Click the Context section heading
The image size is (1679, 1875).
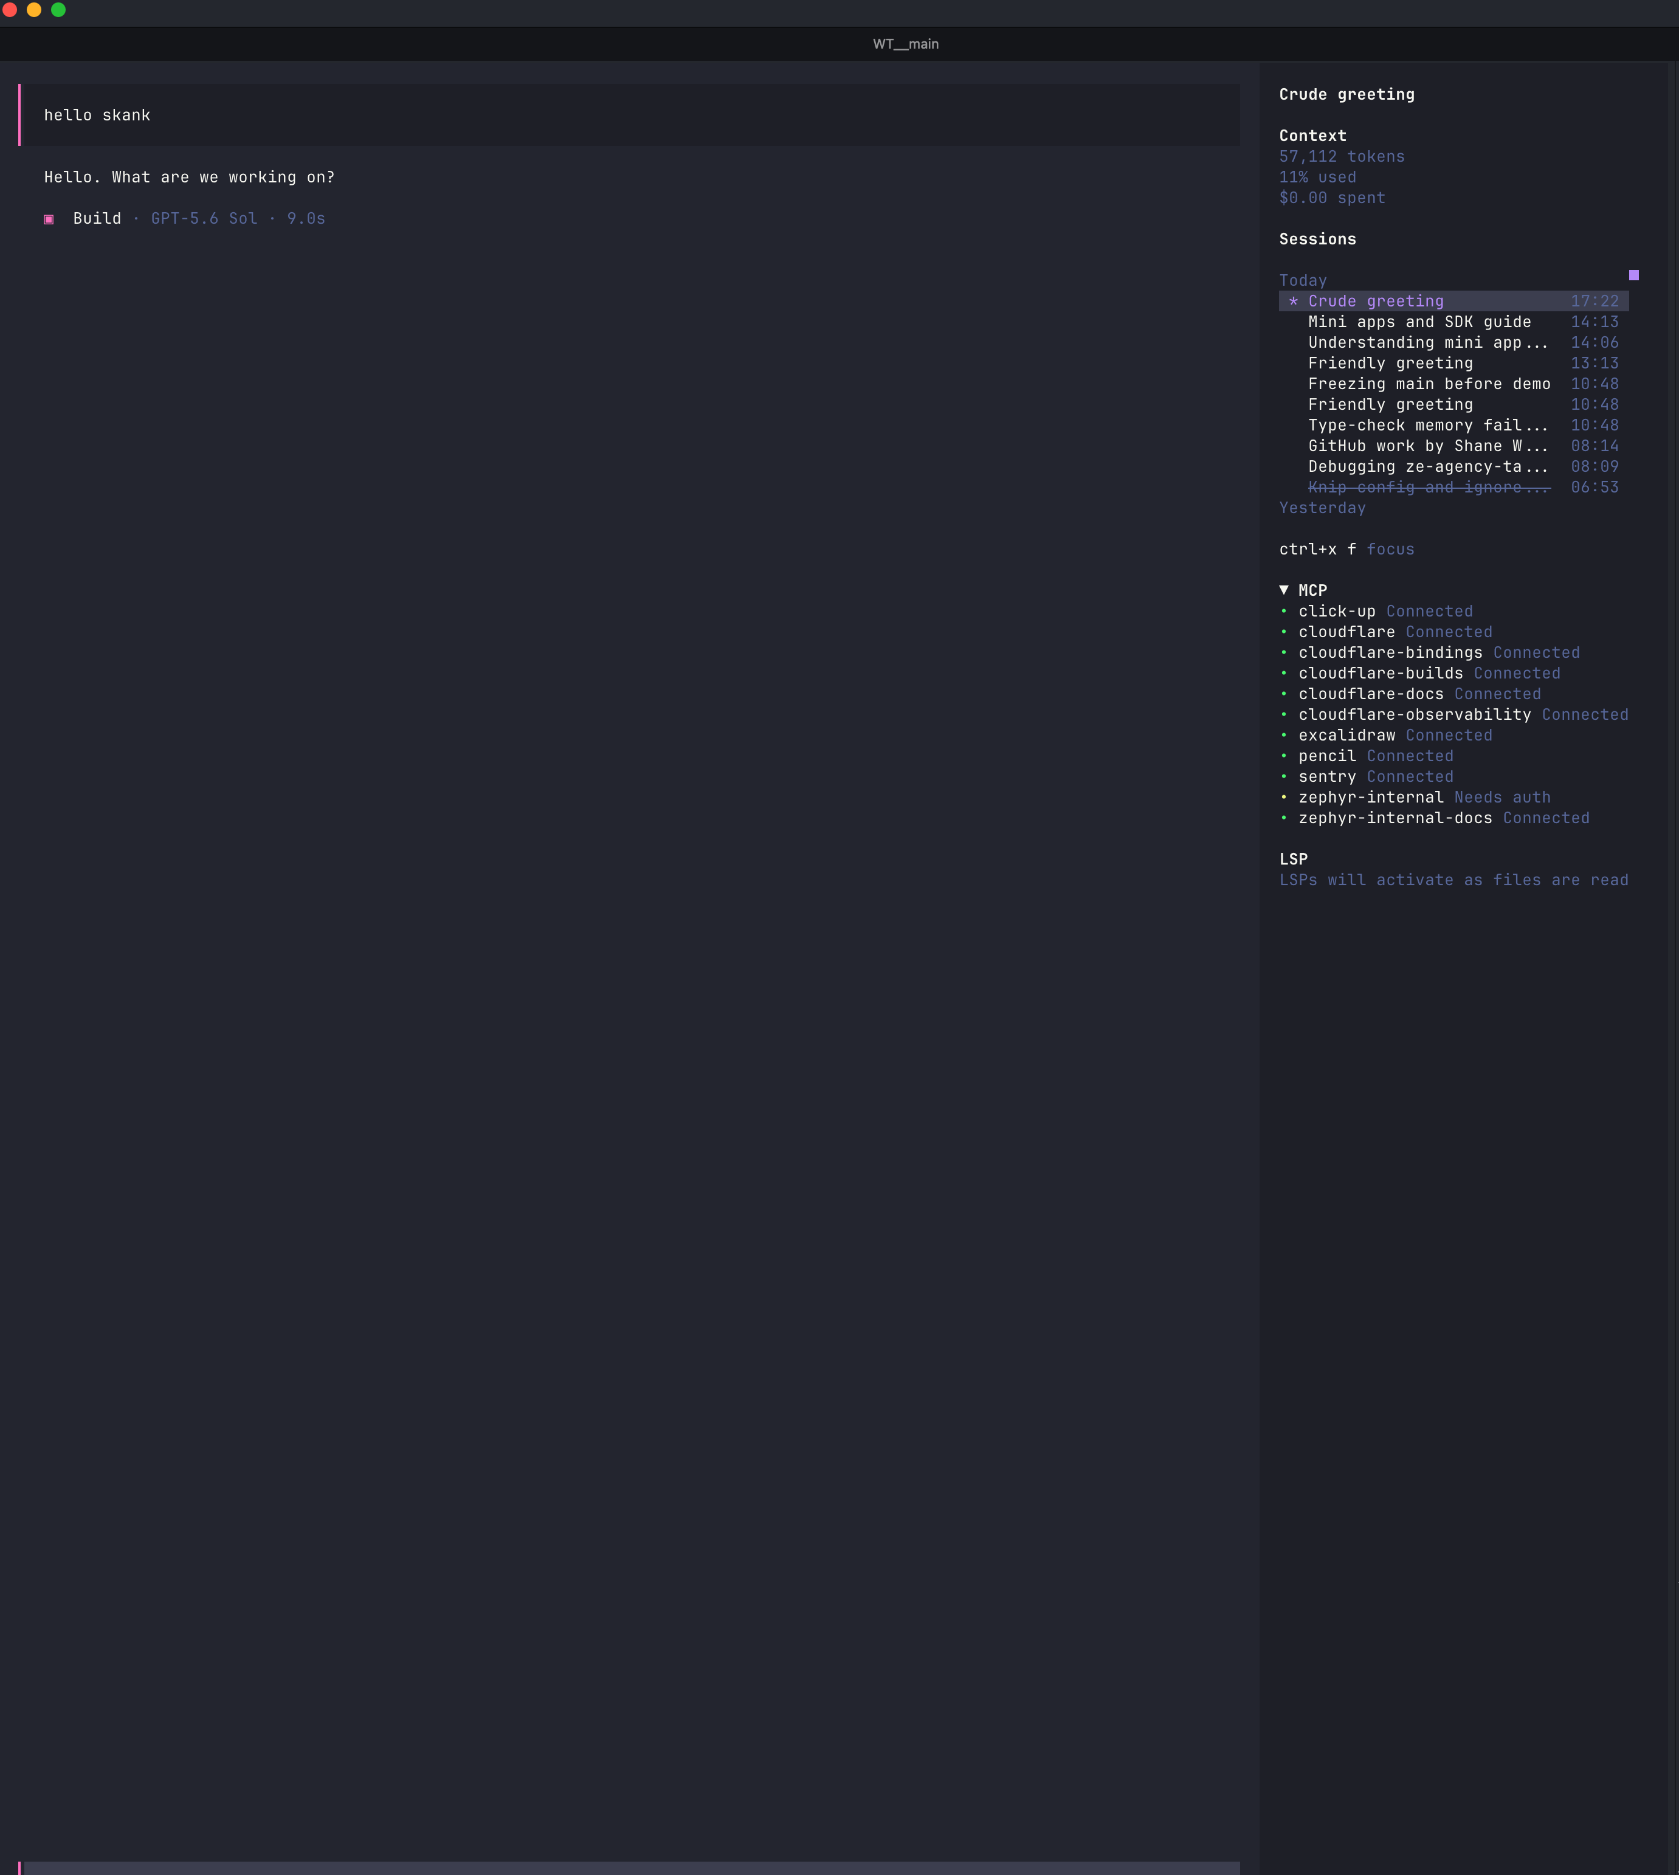click(x=1313, y=136)
